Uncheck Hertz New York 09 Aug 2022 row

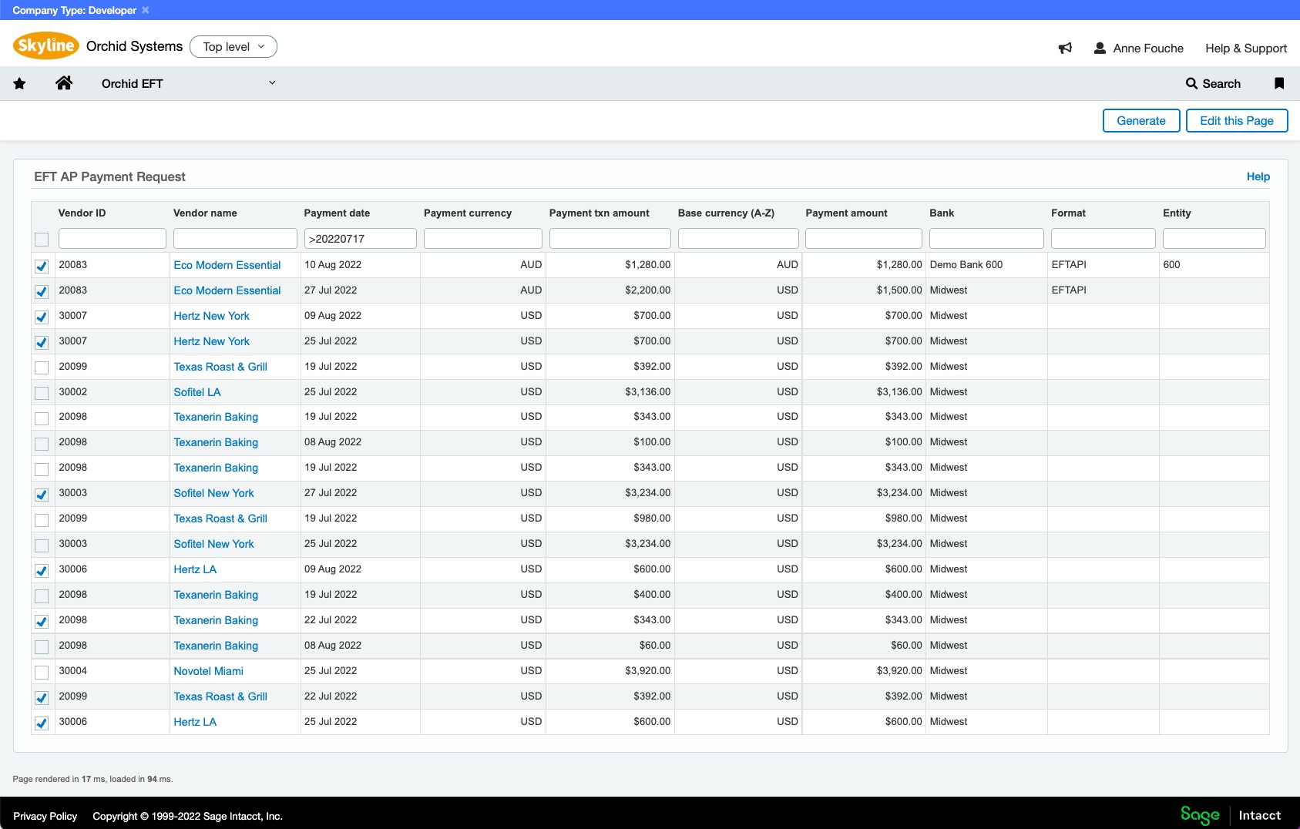pyautogui.click(x=42, y=317)
